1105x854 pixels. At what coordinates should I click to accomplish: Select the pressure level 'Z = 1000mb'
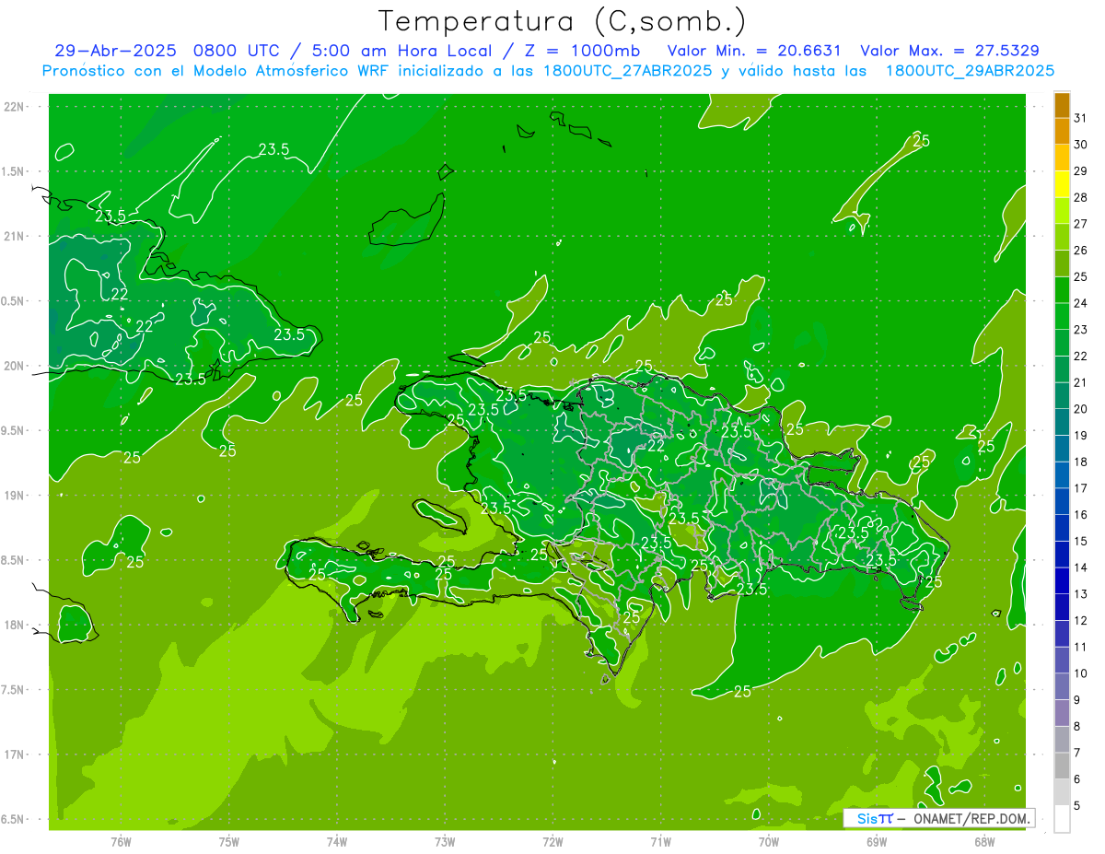point(576,51)
